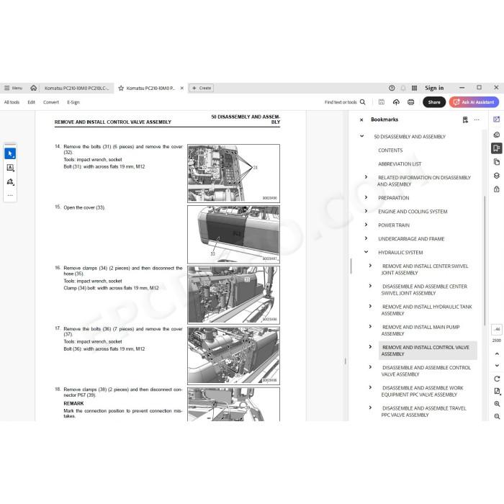Viewport: 504px width, 504px height.
Task: Click the save icon in toolbar
Action: pyautogui.click(x=381, y=102)
